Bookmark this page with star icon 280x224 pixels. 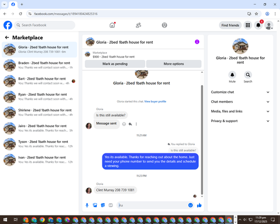[x=256, y=14]
